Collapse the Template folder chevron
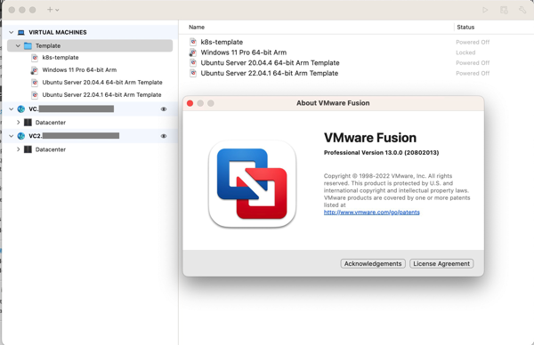This screenshot has height=345, width=534. coord(18,45)
